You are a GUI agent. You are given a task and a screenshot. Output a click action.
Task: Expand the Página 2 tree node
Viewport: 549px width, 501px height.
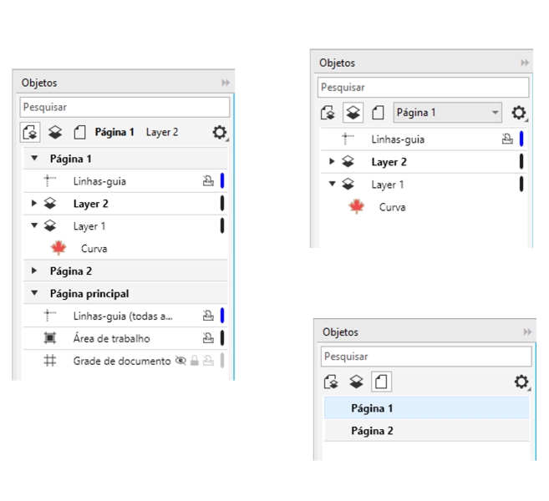34,271
